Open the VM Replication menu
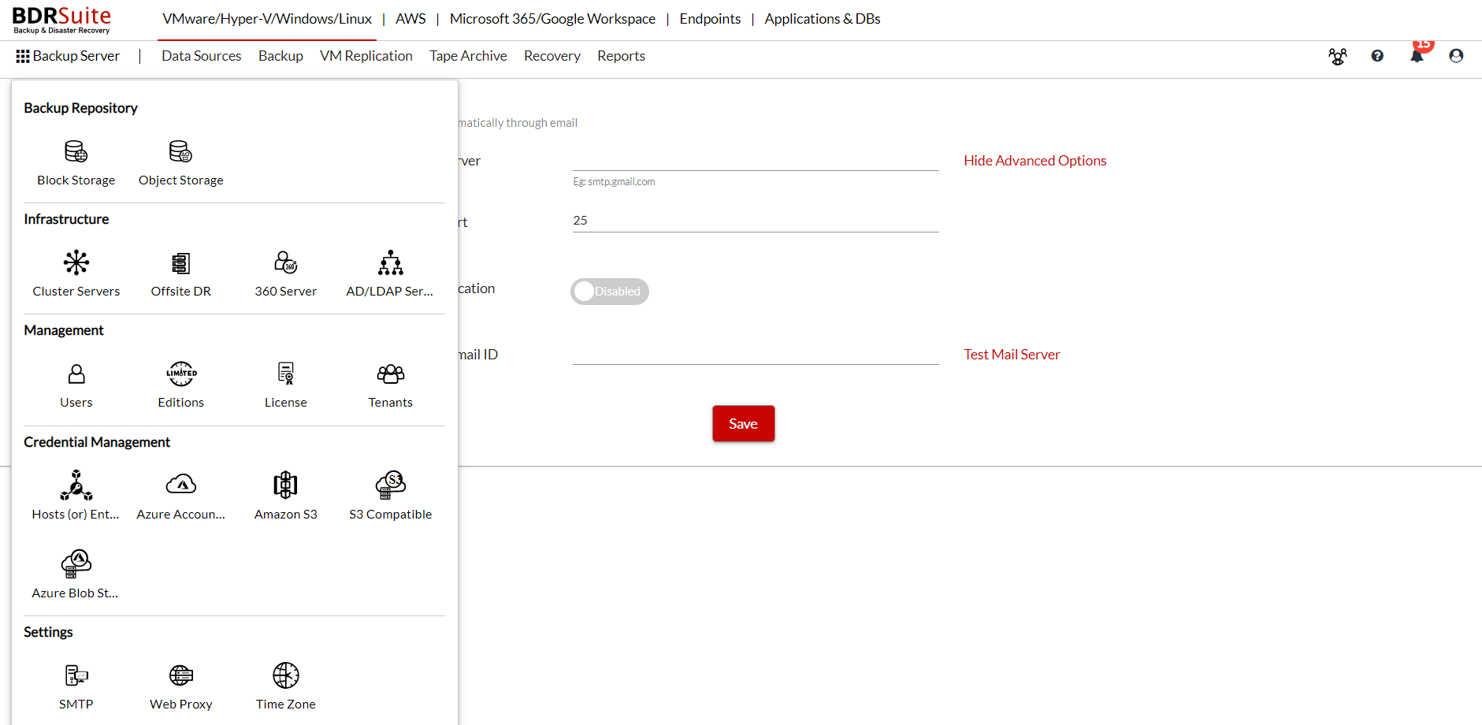The width and height of the screenshot is (1482, 725). 366,56
